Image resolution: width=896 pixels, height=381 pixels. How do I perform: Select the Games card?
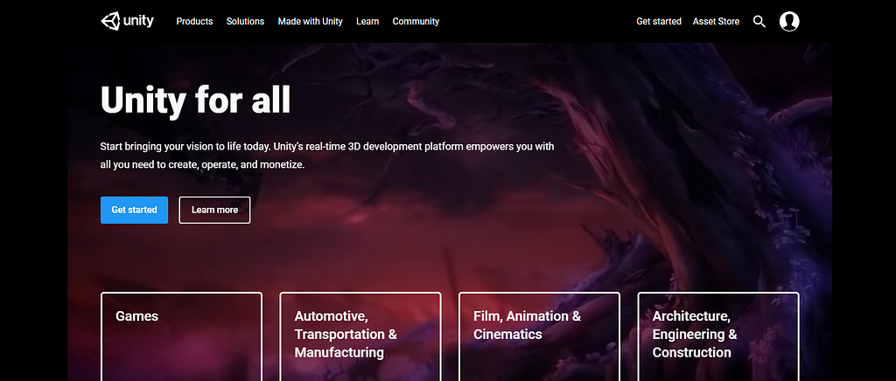181,336
